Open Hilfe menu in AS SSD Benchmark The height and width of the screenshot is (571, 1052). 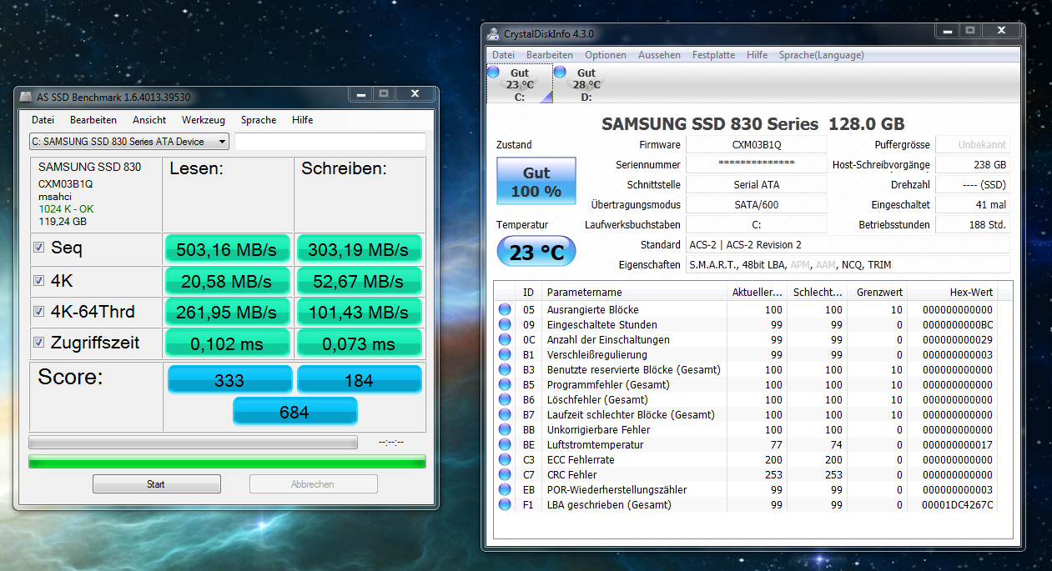303,120
